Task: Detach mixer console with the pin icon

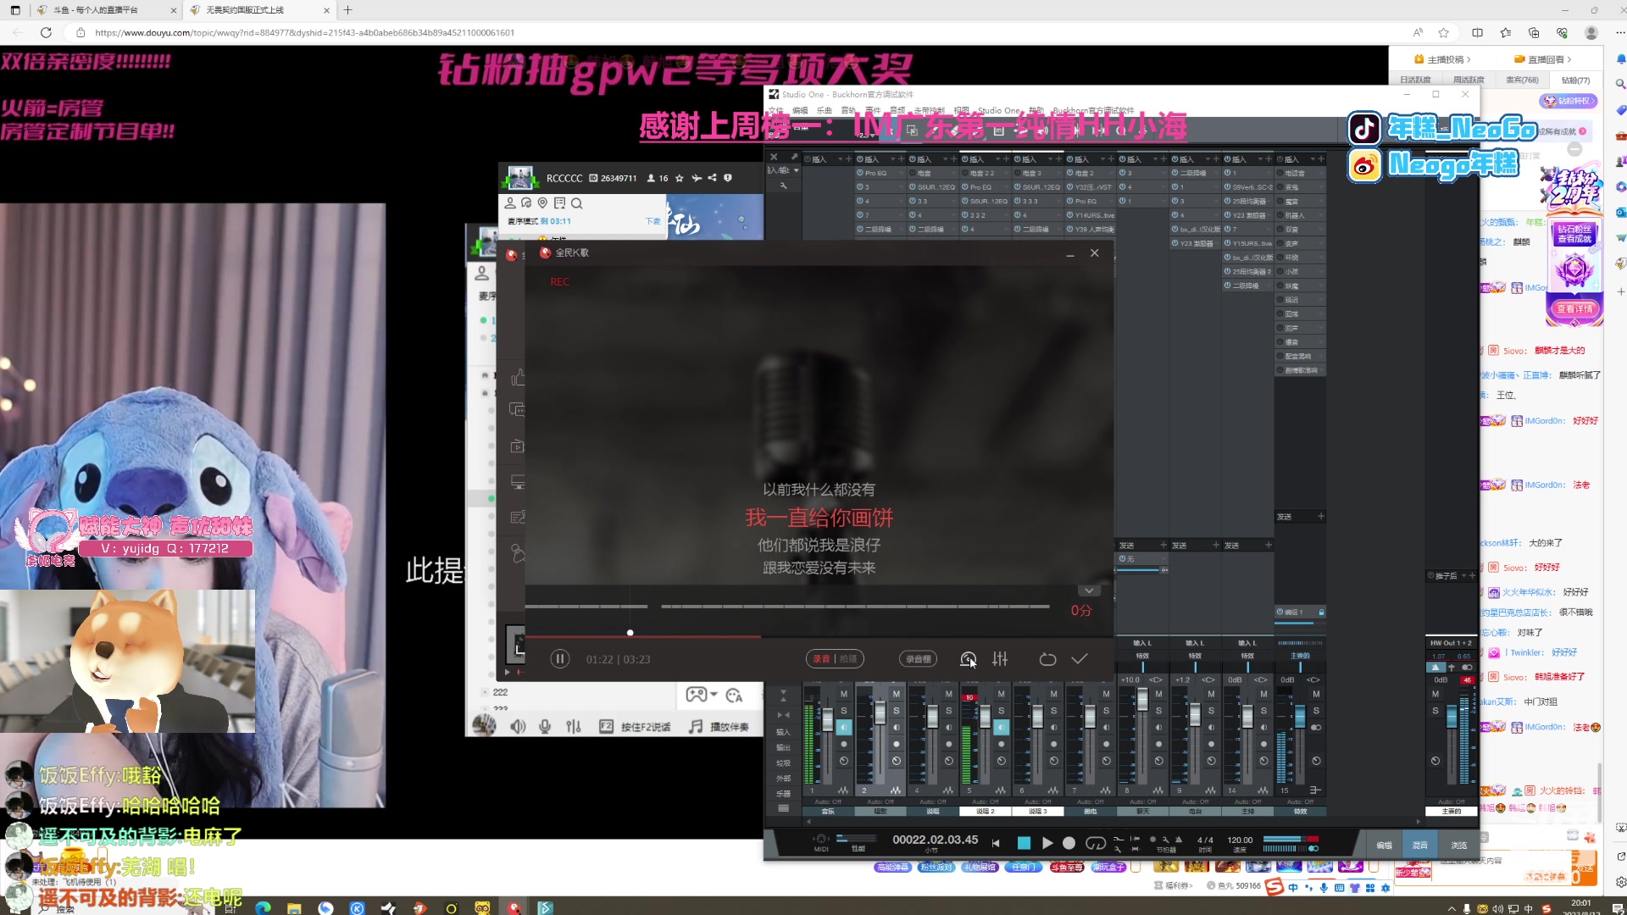Action: [794, 157]
